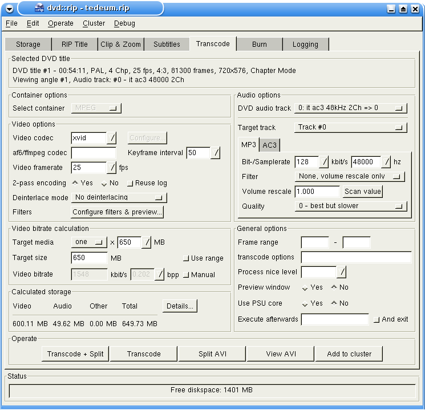Expand the Deinterlace mode dropdown
The height and width of the screenshot is (410, 425).
pyautogui.click(x=119, y=197)
